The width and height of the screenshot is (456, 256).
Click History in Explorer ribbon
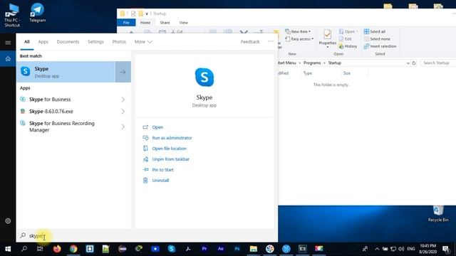tap(348, 46)
